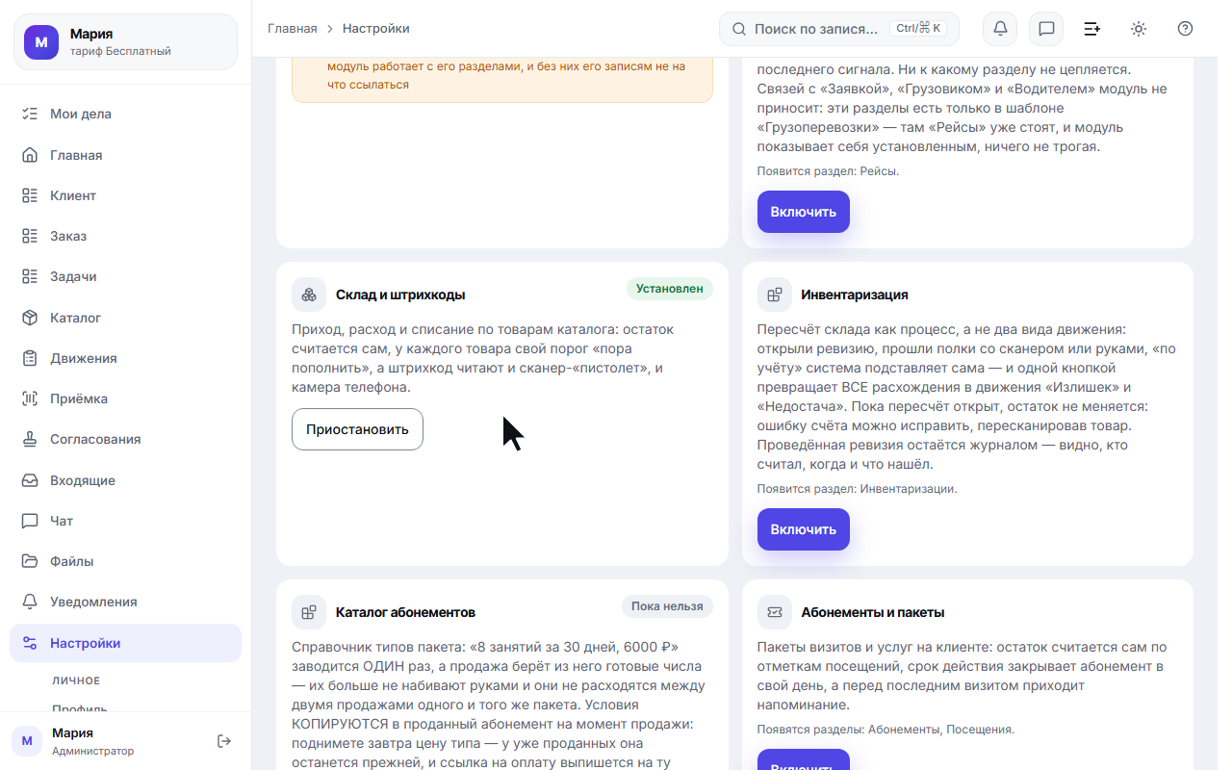Toggle the light/dark theme sun icon

1139,29
